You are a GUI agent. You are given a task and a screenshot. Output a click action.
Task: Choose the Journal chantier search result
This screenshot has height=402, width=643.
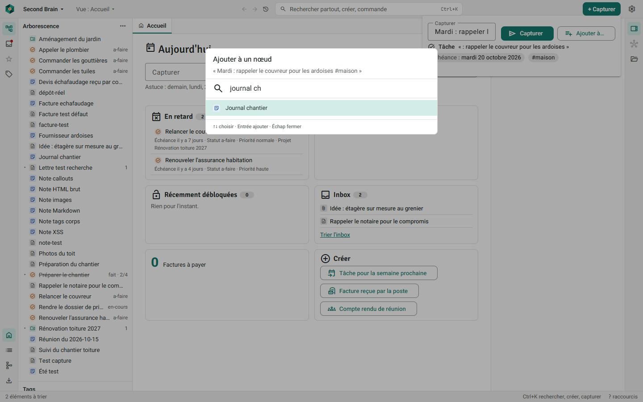[321, 108]
